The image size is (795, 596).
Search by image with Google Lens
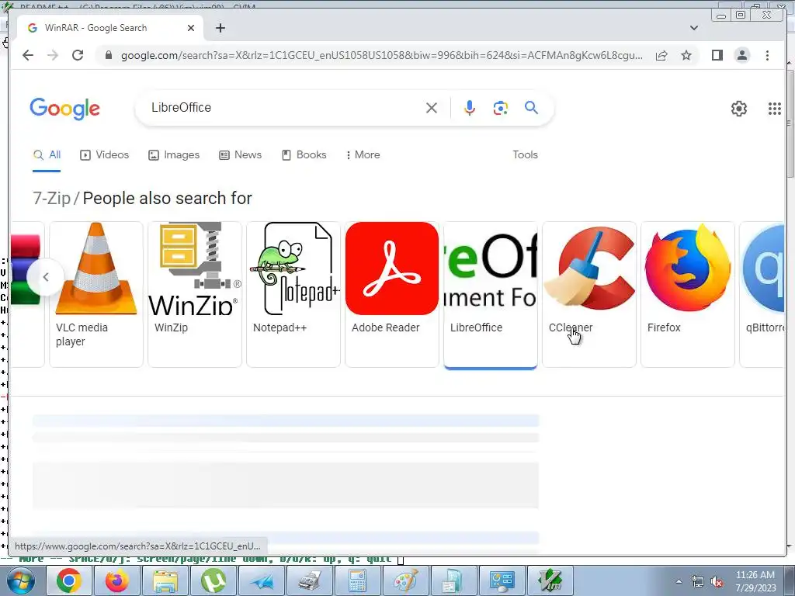501,107
